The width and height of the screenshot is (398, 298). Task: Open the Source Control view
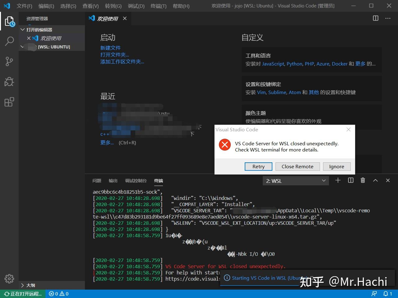(9, 61)
